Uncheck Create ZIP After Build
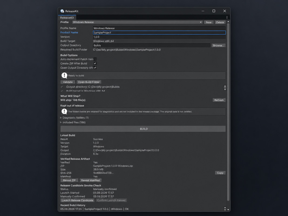 coord(95,63)
